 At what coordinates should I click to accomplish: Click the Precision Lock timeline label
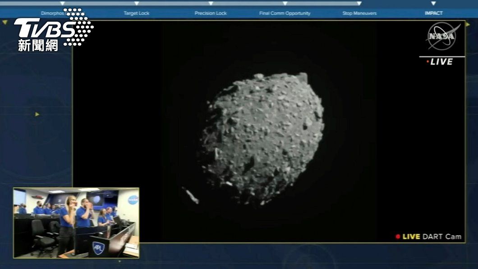pos(211,14)
